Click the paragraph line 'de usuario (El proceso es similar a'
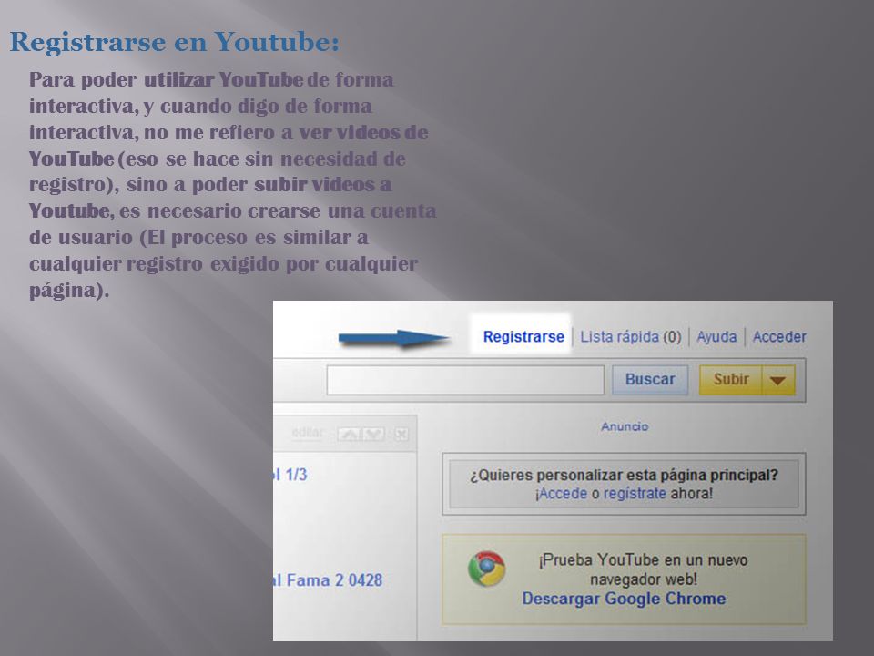The image size is (874, 656). click(198, 238)
